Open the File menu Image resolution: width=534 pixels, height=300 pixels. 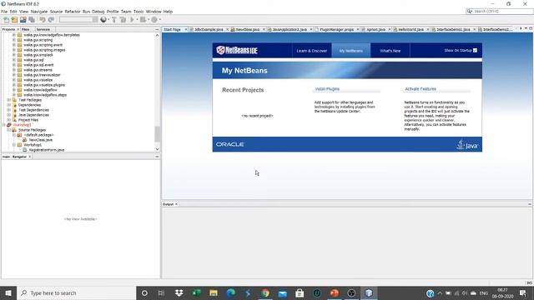[x=4, y=12]
